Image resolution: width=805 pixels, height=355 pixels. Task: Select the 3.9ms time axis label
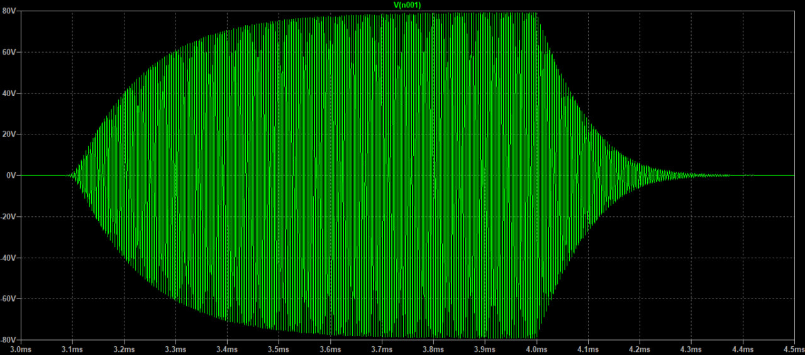pyautogui.click(x=485, y=349)
